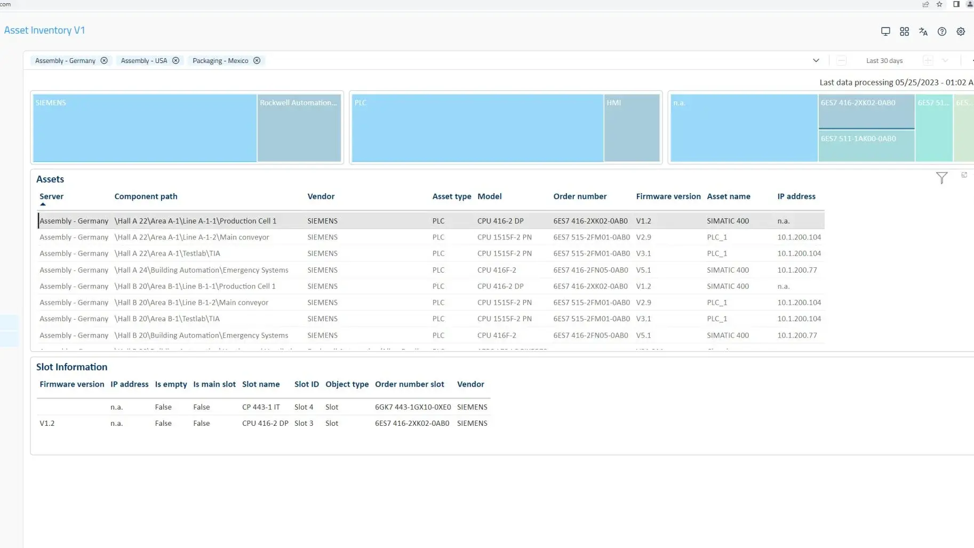Open the help question mark icon
The image size is (974, 548).
click(942, 31)
